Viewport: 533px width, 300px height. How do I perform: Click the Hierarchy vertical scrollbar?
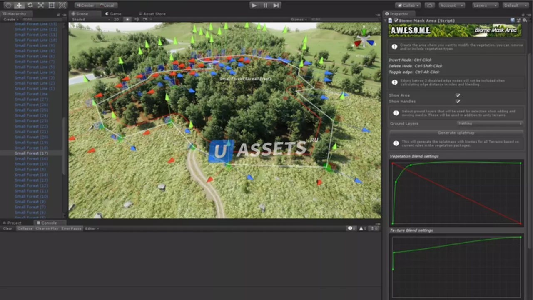pos(65,146)
